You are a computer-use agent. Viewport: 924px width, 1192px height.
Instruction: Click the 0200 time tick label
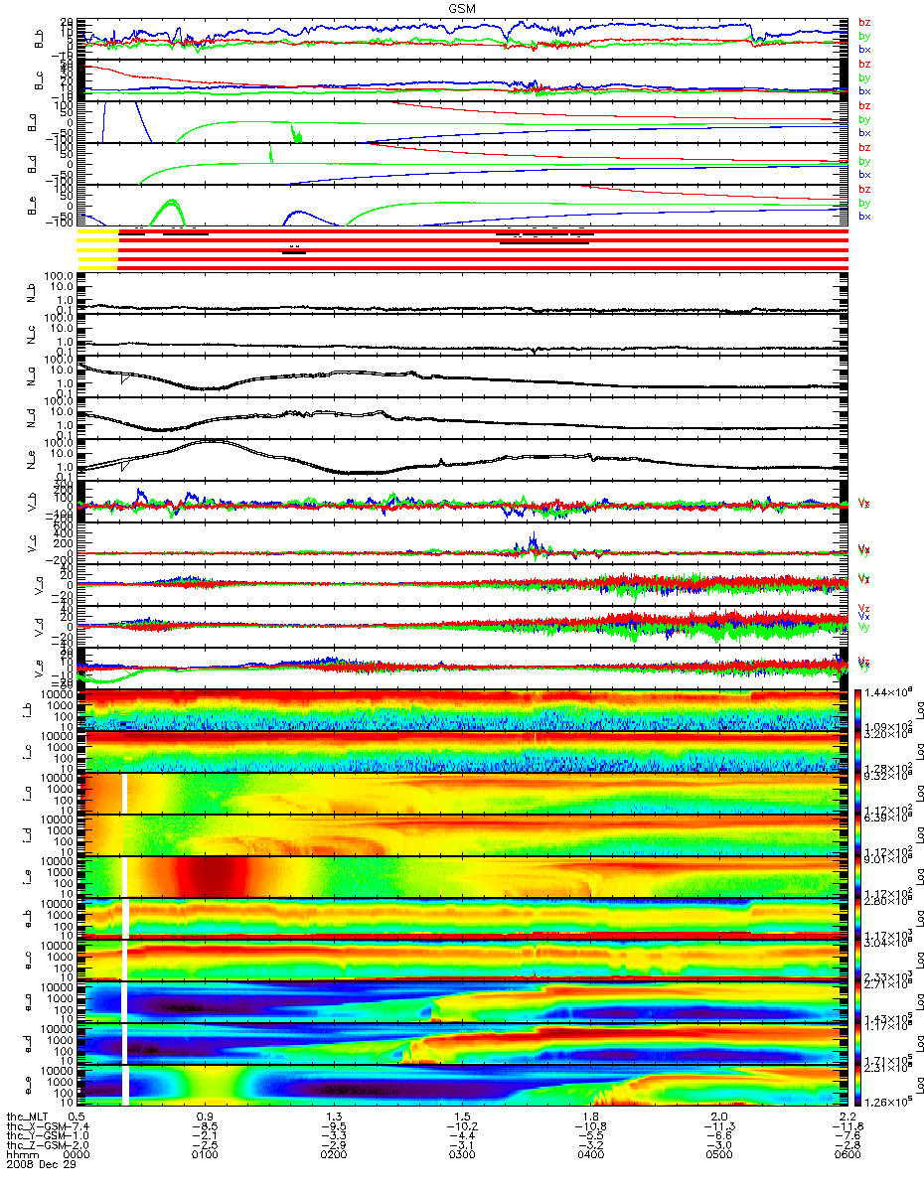click(x=334, y=1155)
